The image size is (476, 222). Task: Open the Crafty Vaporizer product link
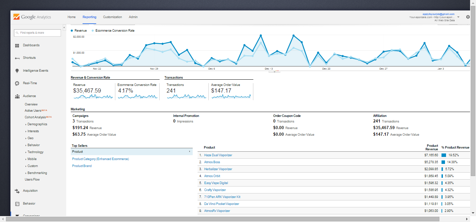coord(215,190)
